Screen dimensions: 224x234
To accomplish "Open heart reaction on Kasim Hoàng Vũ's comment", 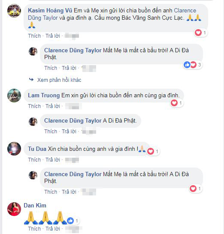I will tap(201, 33).
